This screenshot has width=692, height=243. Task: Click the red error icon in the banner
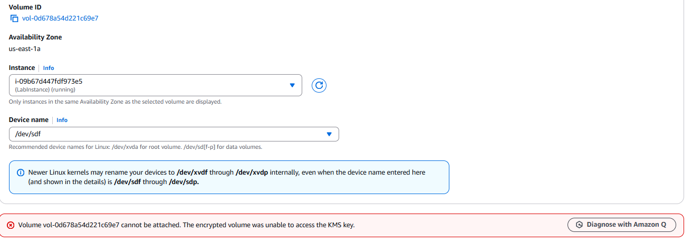point(11,225)
